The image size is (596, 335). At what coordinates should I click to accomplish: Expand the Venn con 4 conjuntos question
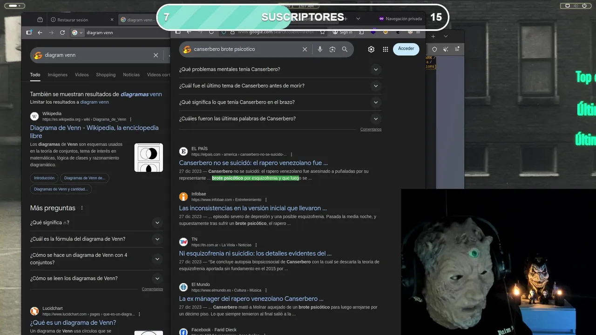click(x=96, y=259)
